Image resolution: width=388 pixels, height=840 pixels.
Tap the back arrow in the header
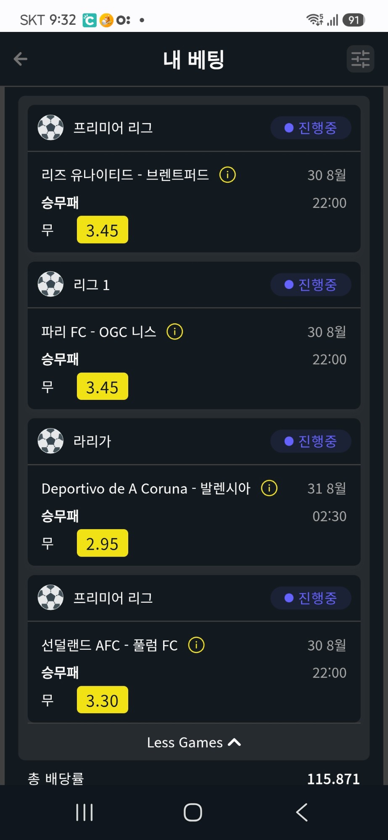click(21, 59)
